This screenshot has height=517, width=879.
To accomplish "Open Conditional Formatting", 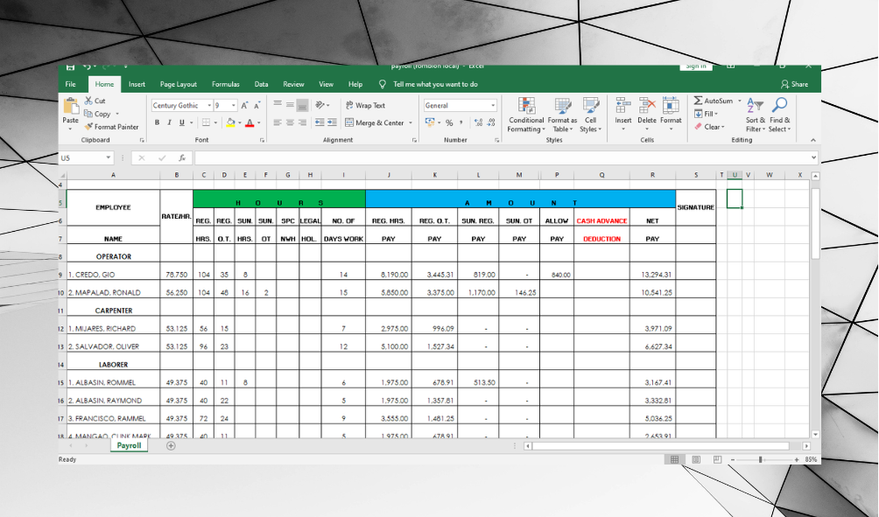I will (526, 115).
